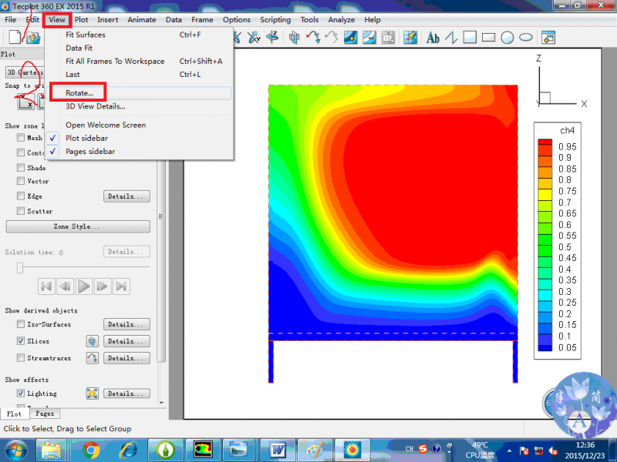Click the Lighting sun icon in sidebar
617x462 pixels.
click(92, 393)
